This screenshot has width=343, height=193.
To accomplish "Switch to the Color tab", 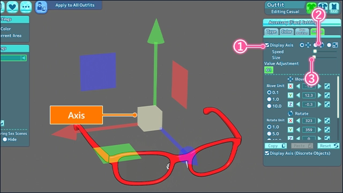I will coord(287,32).
